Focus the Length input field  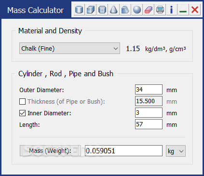[149, 124]
